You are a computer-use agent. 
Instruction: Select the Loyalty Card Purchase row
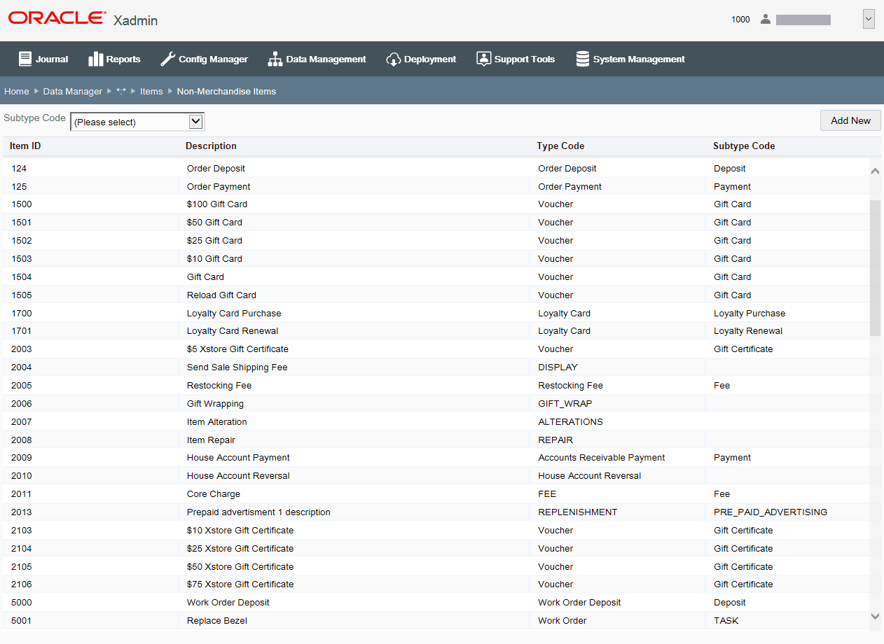coord(436,314)
